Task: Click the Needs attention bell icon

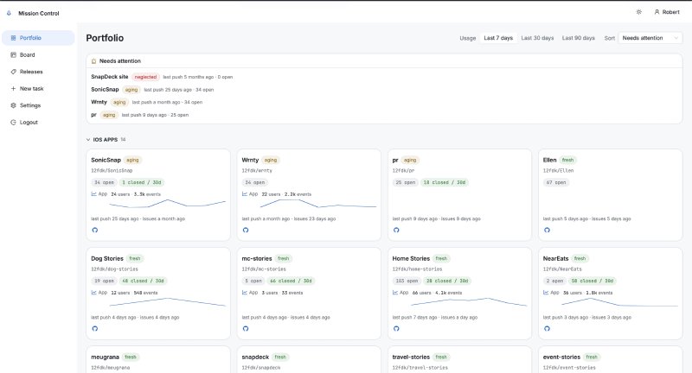Action: click(93, 61)
